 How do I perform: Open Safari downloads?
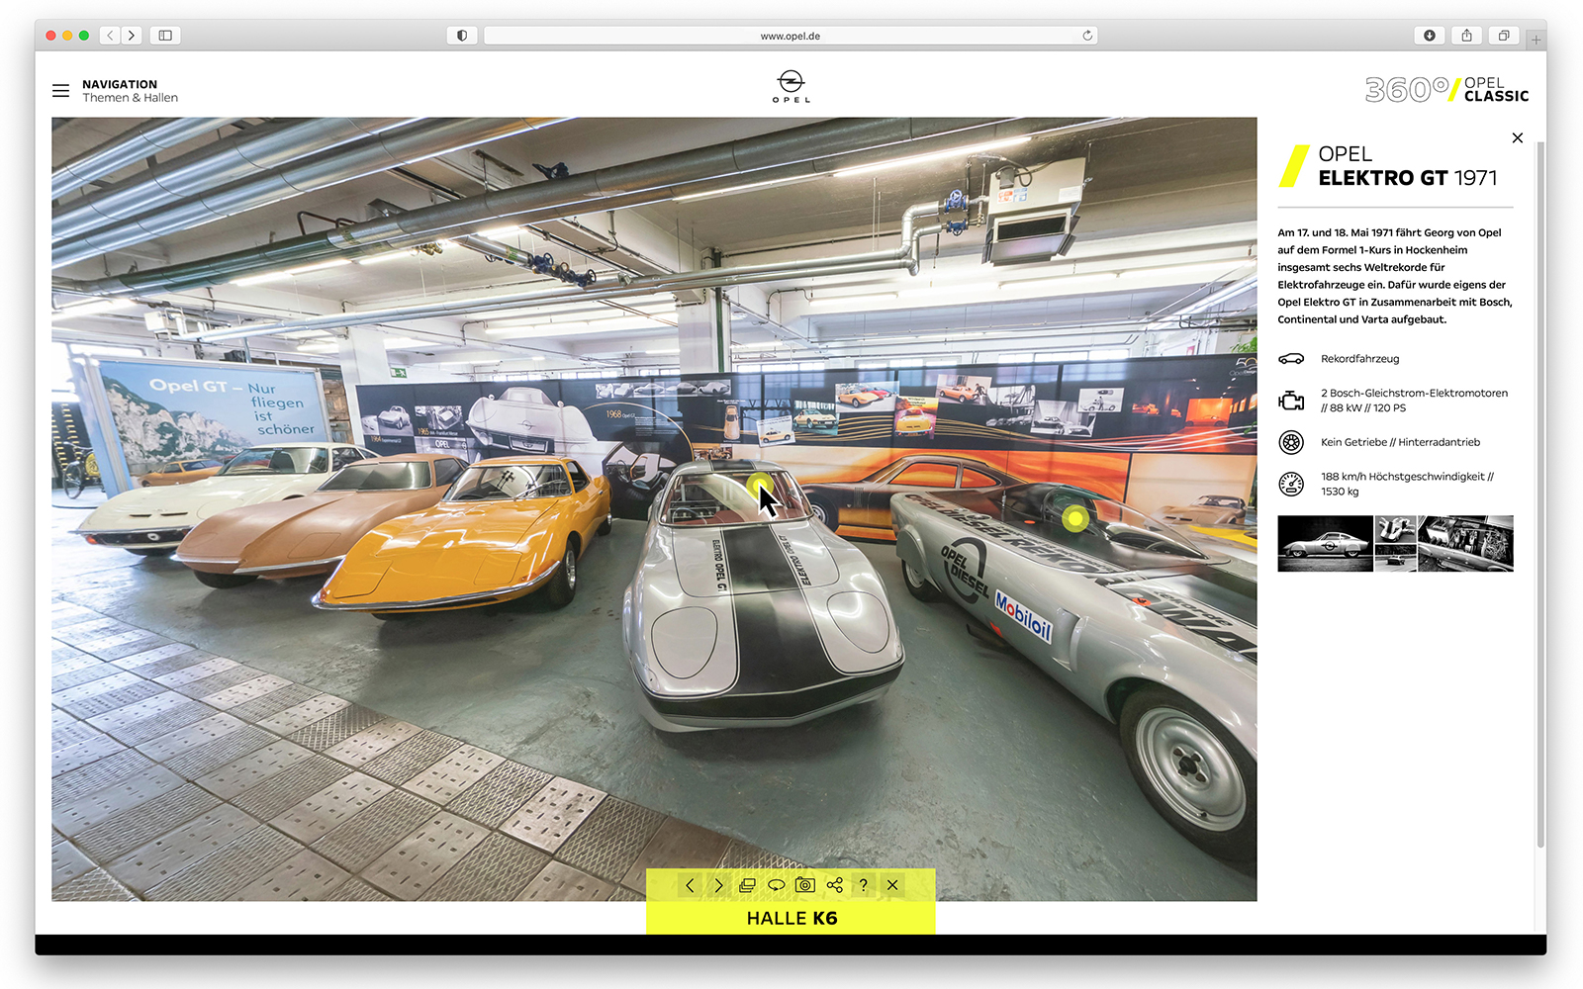[x=1430, y=36]
